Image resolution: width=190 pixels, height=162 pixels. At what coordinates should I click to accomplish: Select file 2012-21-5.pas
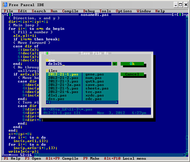tap(63, 88)
